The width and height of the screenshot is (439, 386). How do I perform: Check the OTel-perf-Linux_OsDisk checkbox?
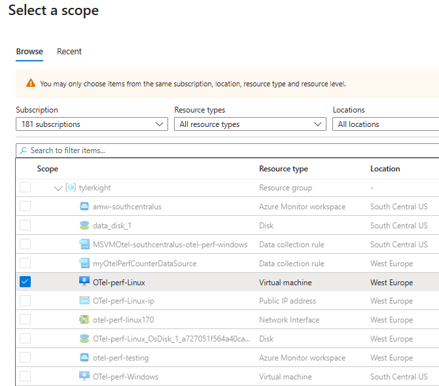(x=26, y=338)
